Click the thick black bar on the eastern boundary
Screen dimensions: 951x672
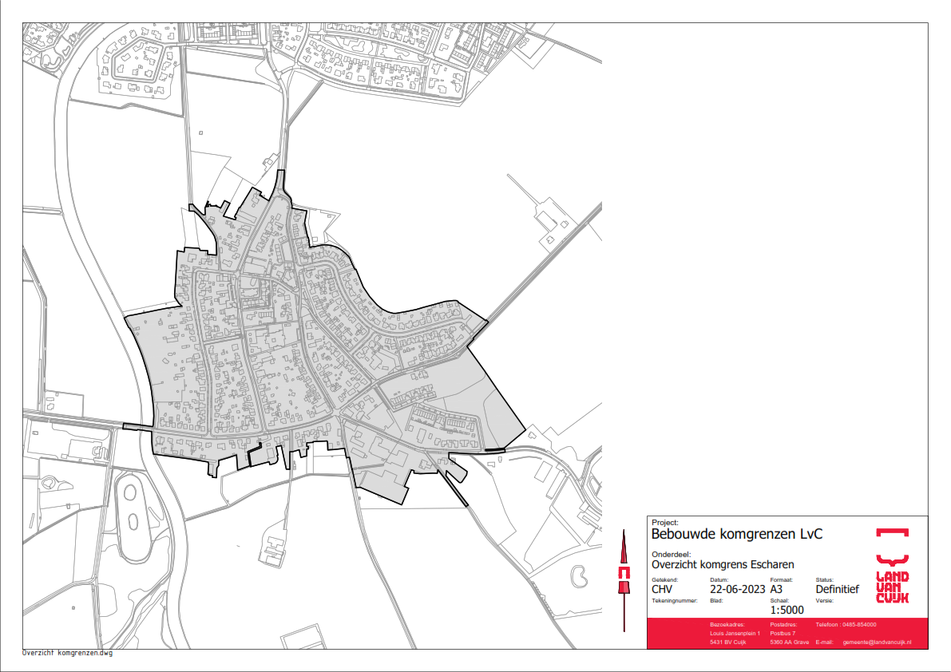click(x=495, y=450)
